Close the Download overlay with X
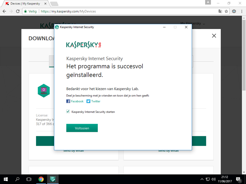The image size is (246, 184). (x=214, y=36)
